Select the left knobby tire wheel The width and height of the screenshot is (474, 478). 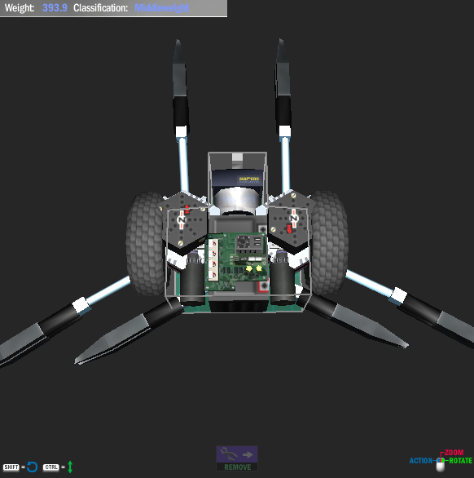pyautogui.click(x=145, y=243)
